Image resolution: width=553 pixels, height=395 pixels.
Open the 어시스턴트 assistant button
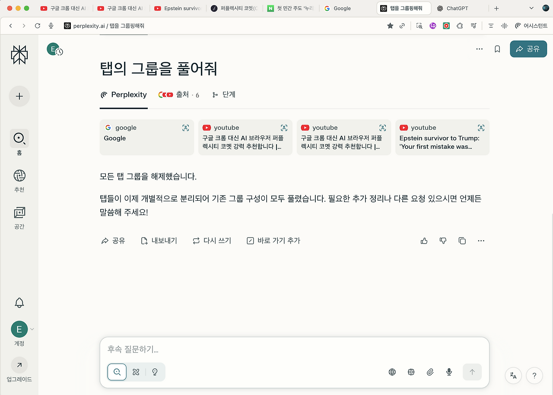(x=531, y=26)
